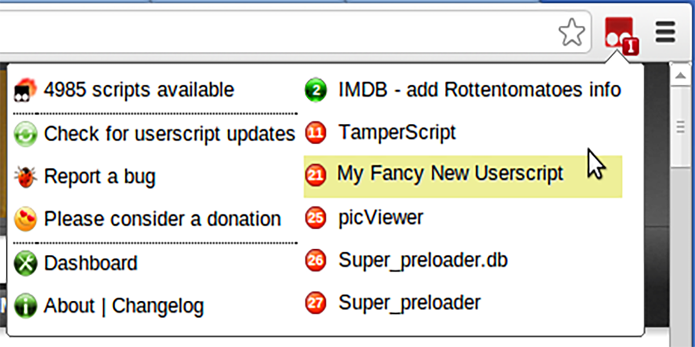Viewport: 695px width, 347px height.
Task: Select the TamperScript entry
Action: (397, 133)
